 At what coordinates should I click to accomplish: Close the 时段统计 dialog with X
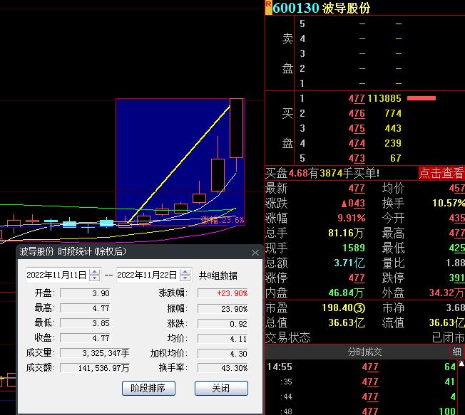[255, 252]
